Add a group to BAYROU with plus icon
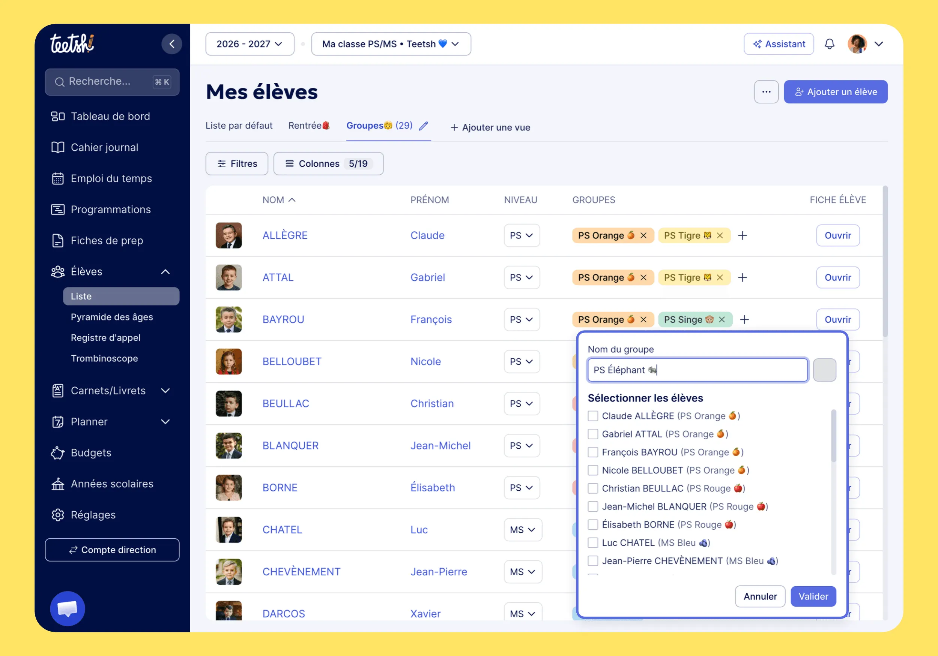Viewport: 938px width, 656px height. click(x=744, y=320)
